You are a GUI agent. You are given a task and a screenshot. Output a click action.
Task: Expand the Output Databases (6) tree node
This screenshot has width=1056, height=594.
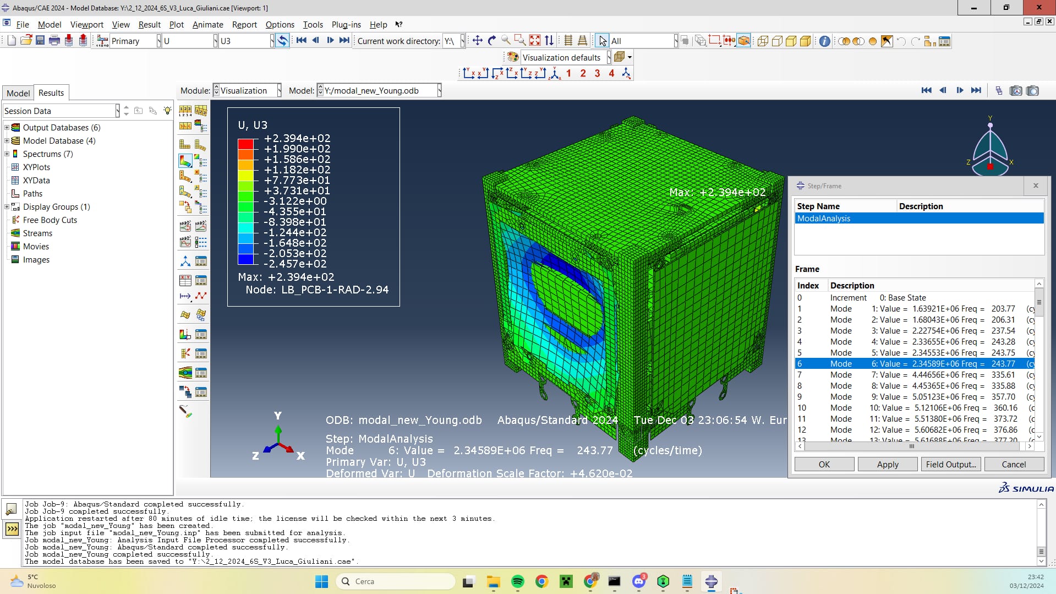tap(7, 127)
